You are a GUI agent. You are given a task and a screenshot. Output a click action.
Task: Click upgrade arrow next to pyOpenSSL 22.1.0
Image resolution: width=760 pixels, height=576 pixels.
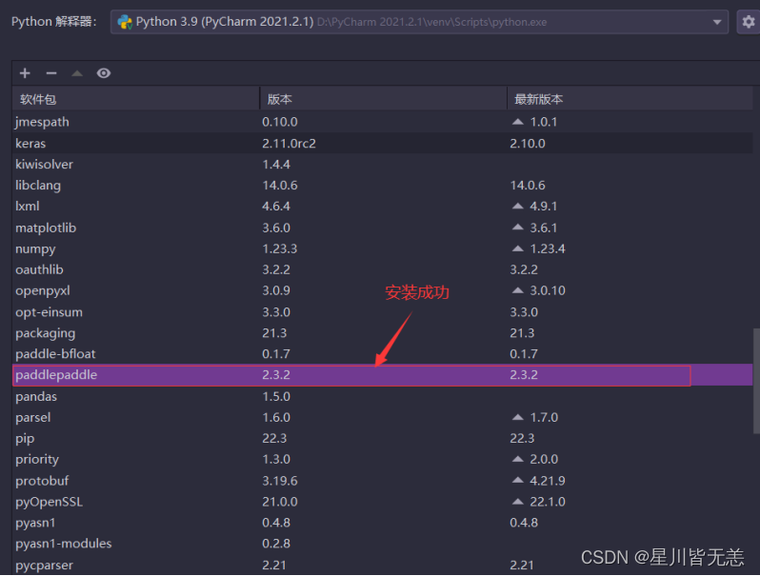click(x=518, y=502)
